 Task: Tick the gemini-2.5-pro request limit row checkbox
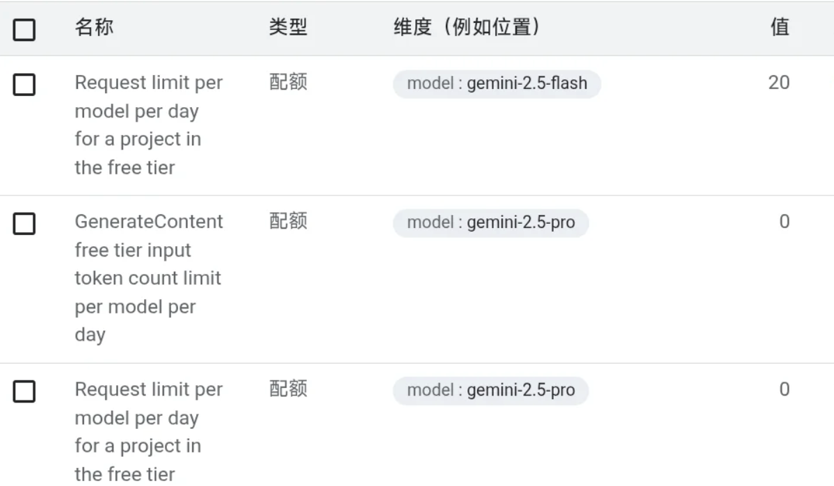[24, 392]
